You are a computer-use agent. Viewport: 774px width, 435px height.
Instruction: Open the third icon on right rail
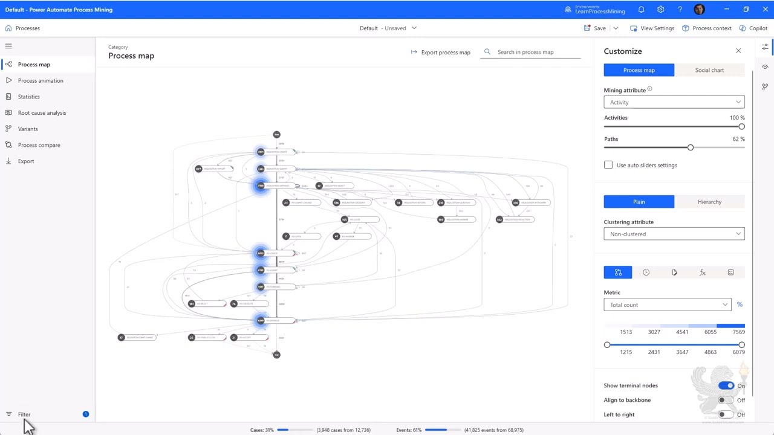pos(765,86)
